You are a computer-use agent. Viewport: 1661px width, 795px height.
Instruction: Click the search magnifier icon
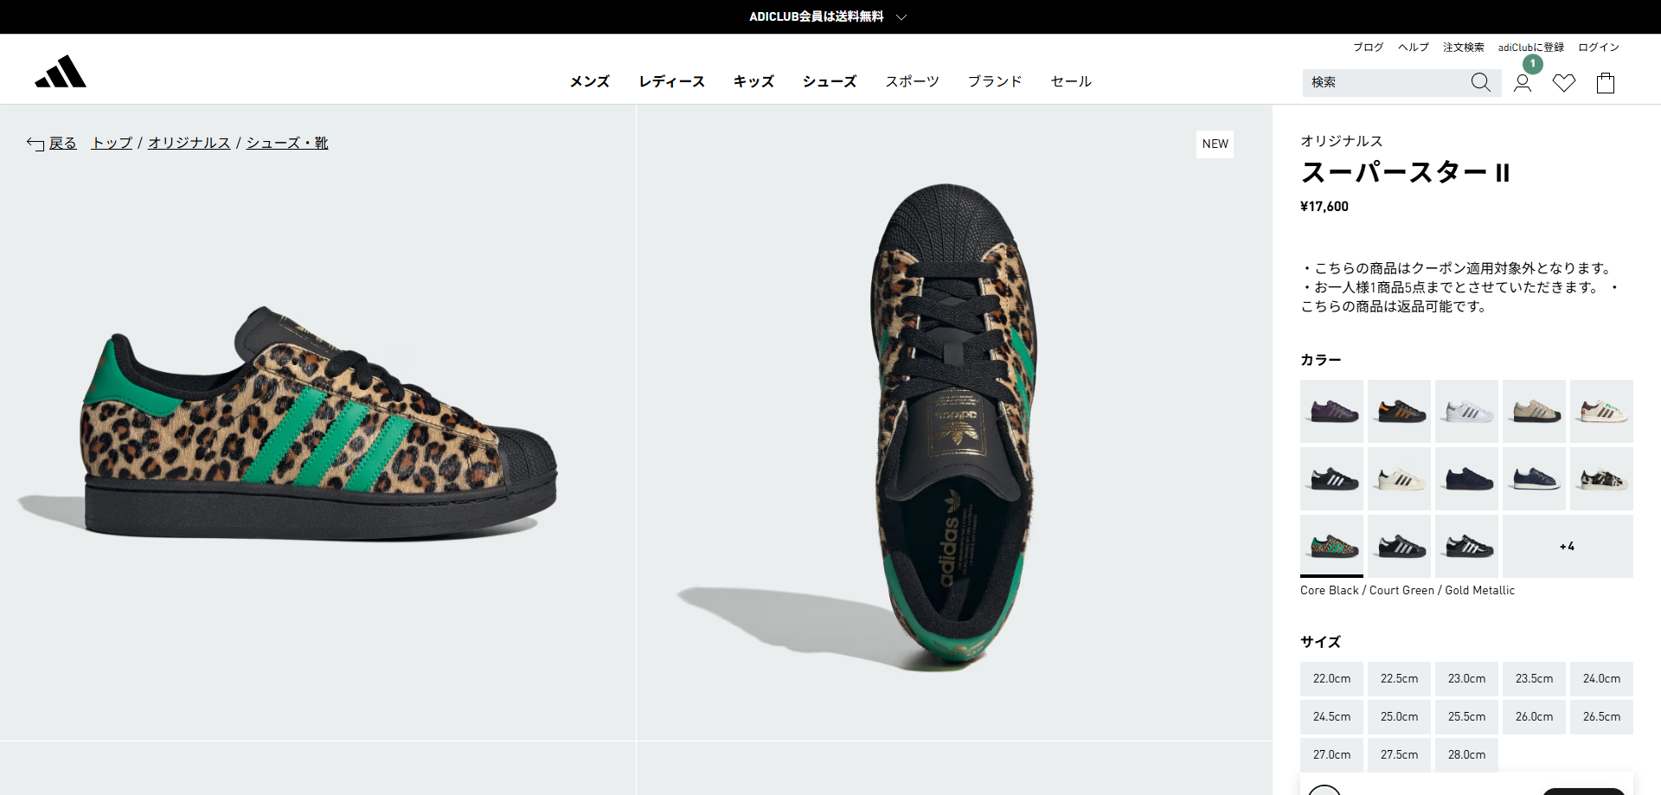point(1480,82)
